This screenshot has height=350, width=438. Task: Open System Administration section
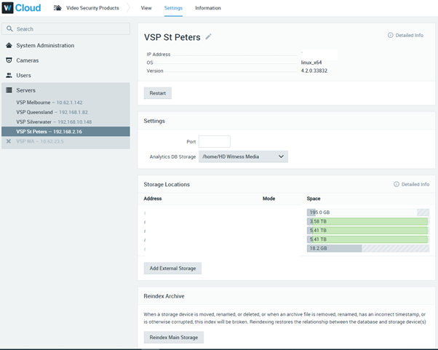[45, 45]
